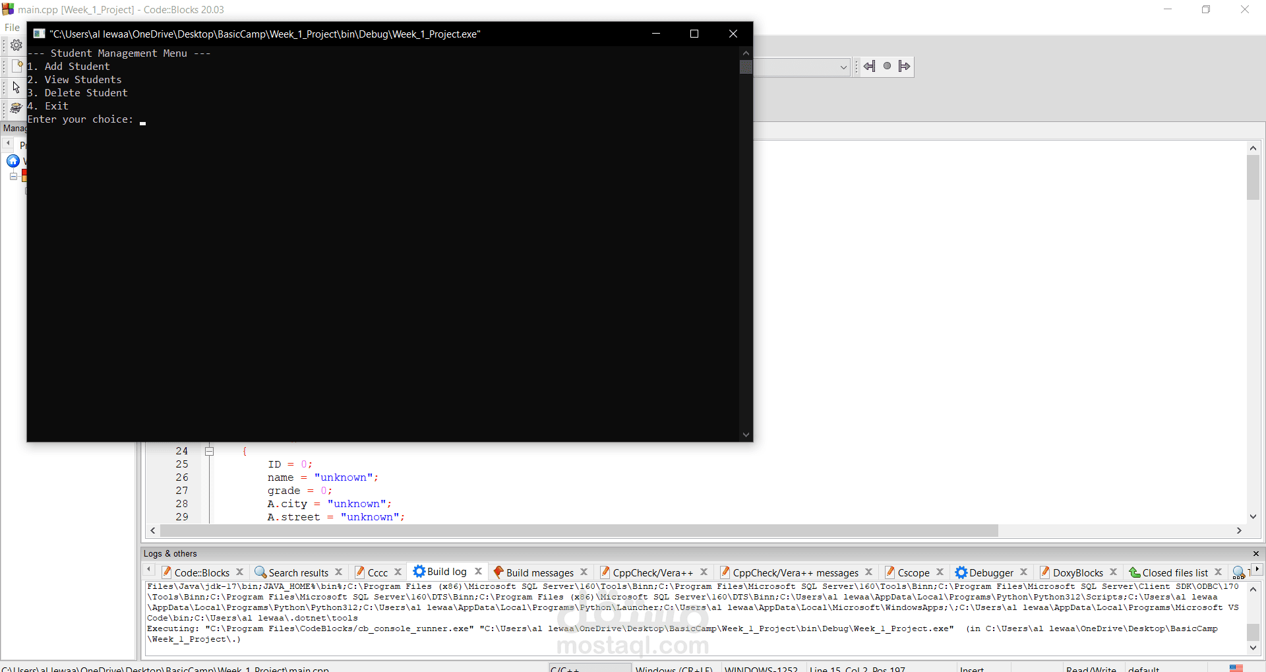1266x672 pixels.
Task: Click the editor horizontal scroll right arrow
Action: click(1239, 531)
